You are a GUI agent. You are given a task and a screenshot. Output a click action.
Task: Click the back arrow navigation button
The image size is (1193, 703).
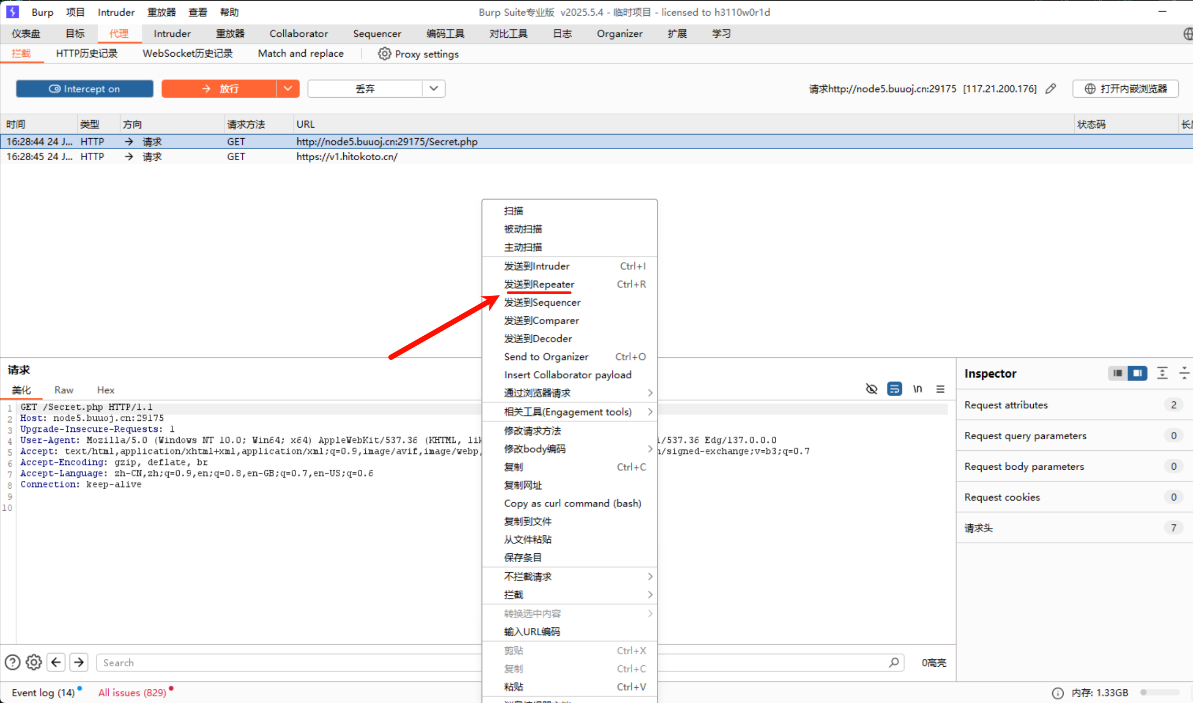click(x=56, y=662)
